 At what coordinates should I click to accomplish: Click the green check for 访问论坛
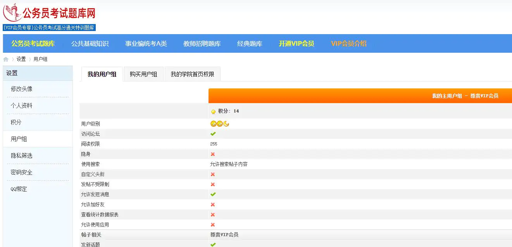coord(213,134)
